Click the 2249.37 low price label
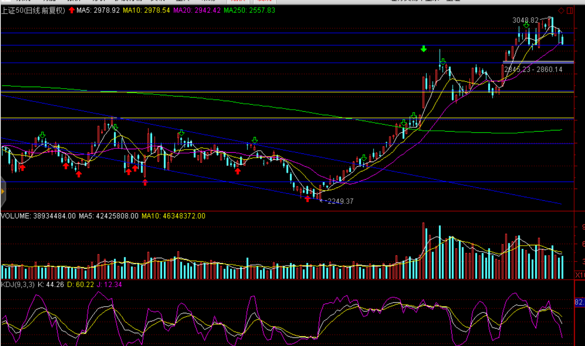 [x=340, y=202]
